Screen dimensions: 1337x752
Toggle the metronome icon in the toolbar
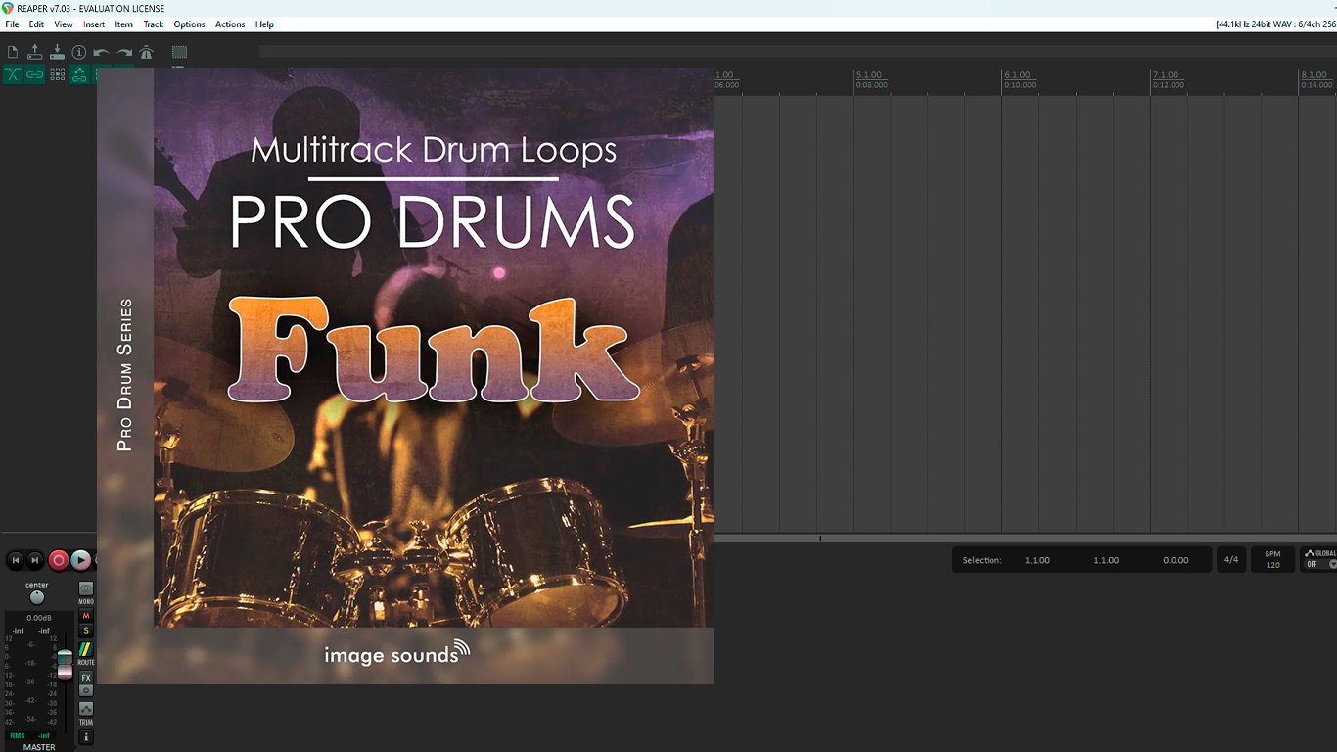click(146, 52)
